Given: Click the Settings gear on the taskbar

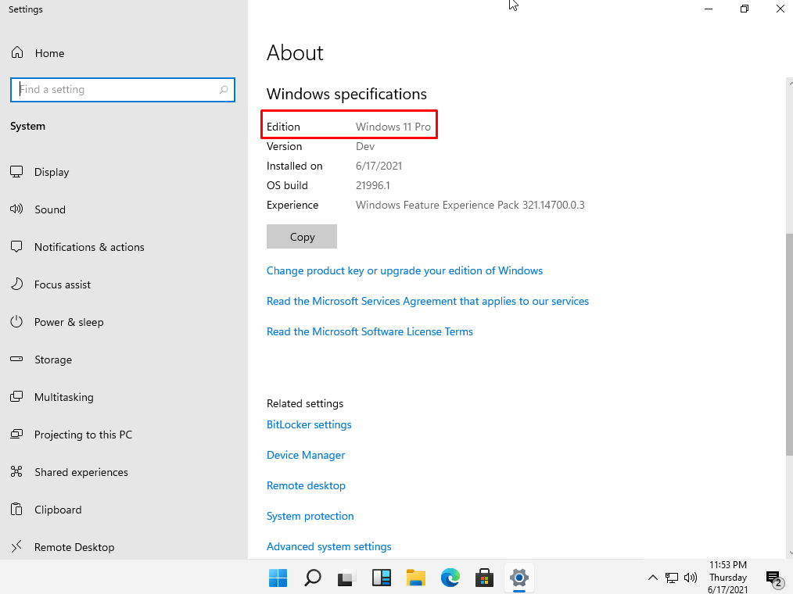Looking at the screenshot, I should pyautogui.click(x=518, y=578).
